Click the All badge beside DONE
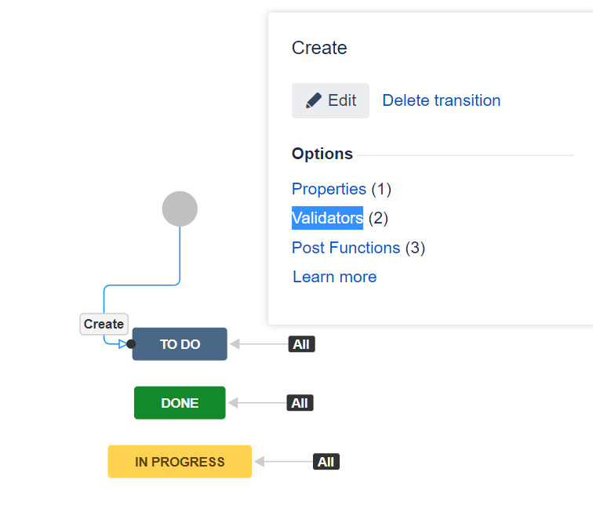 tap(300, 403)
